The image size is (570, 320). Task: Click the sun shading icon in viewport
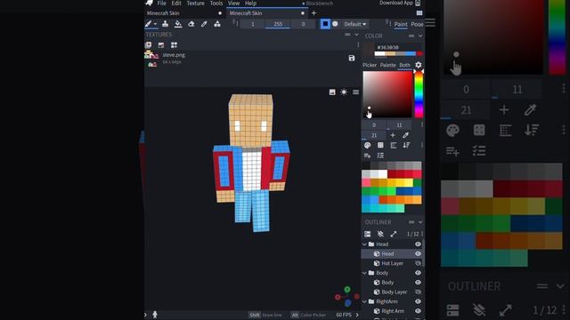tap(344, 92)
